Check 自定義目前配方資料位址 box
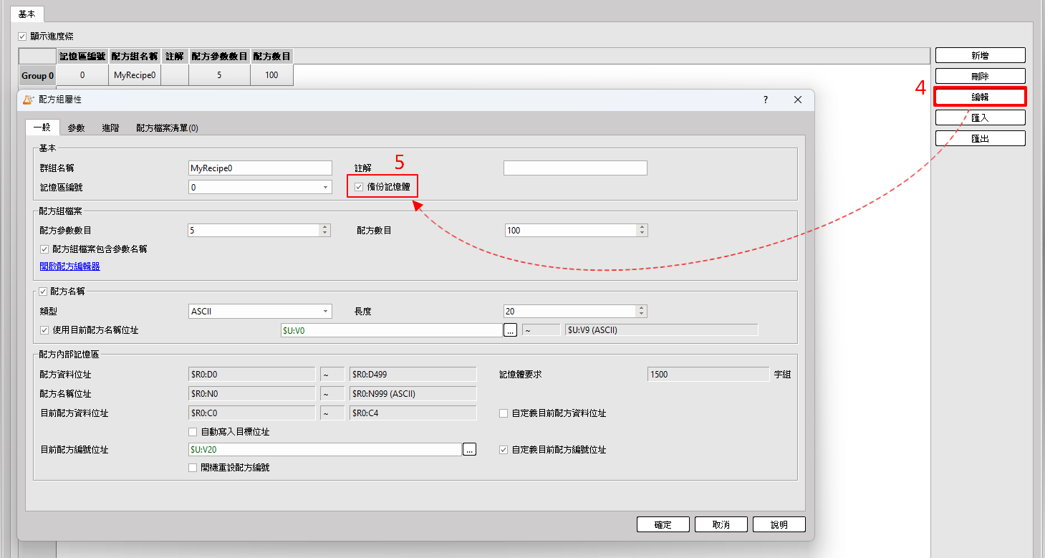 coord(504,413)
